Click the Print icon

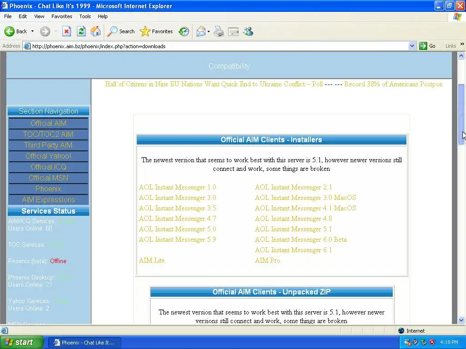[x=219, y=31]
